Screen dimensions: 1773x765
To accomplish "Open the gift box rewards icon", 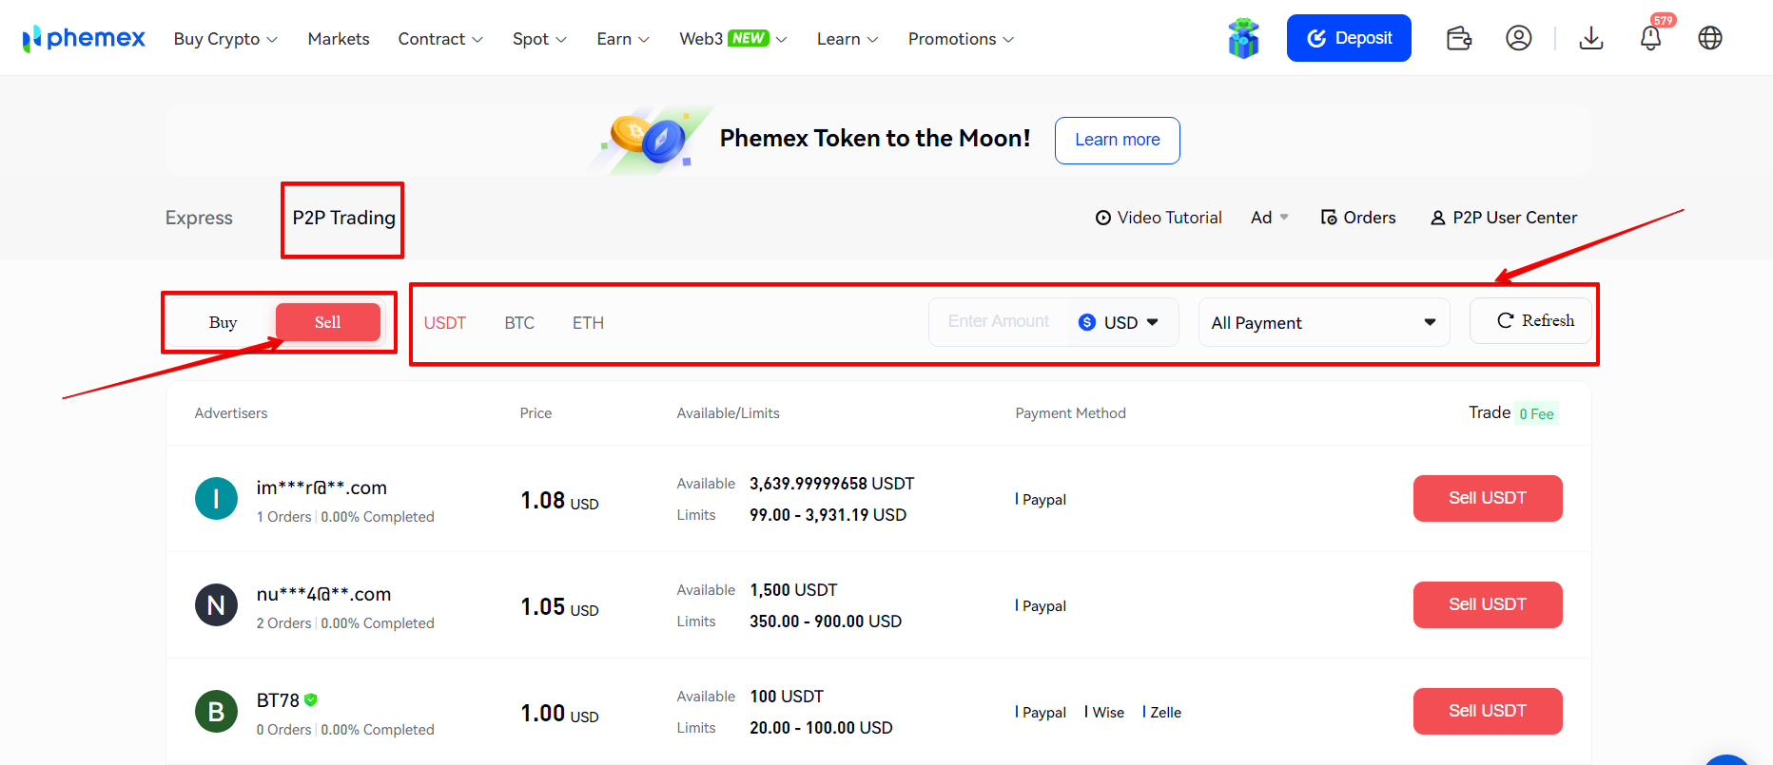I will [x=1243, y=38].
